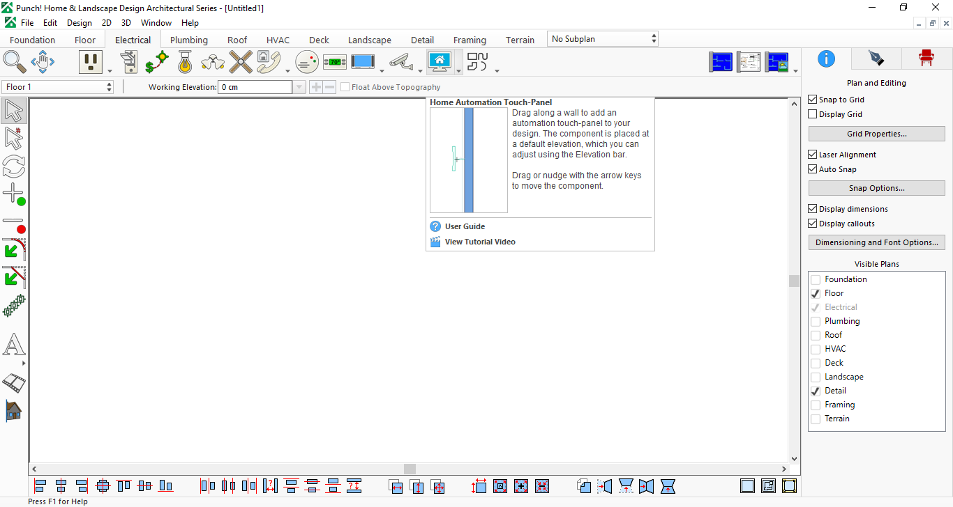
Task: Select the ceiling fan tool
Action: (x=241, y=62)
